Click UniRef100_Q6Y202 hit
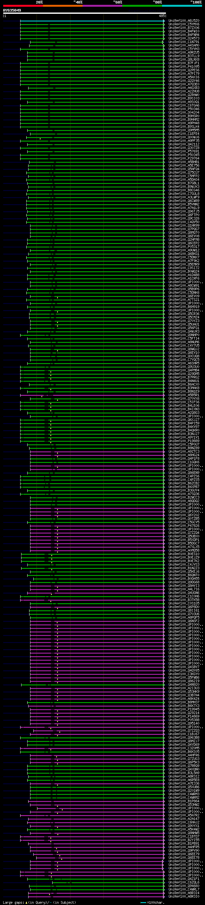The height and width of the screenshot is (905, 205). pos(184,515)
